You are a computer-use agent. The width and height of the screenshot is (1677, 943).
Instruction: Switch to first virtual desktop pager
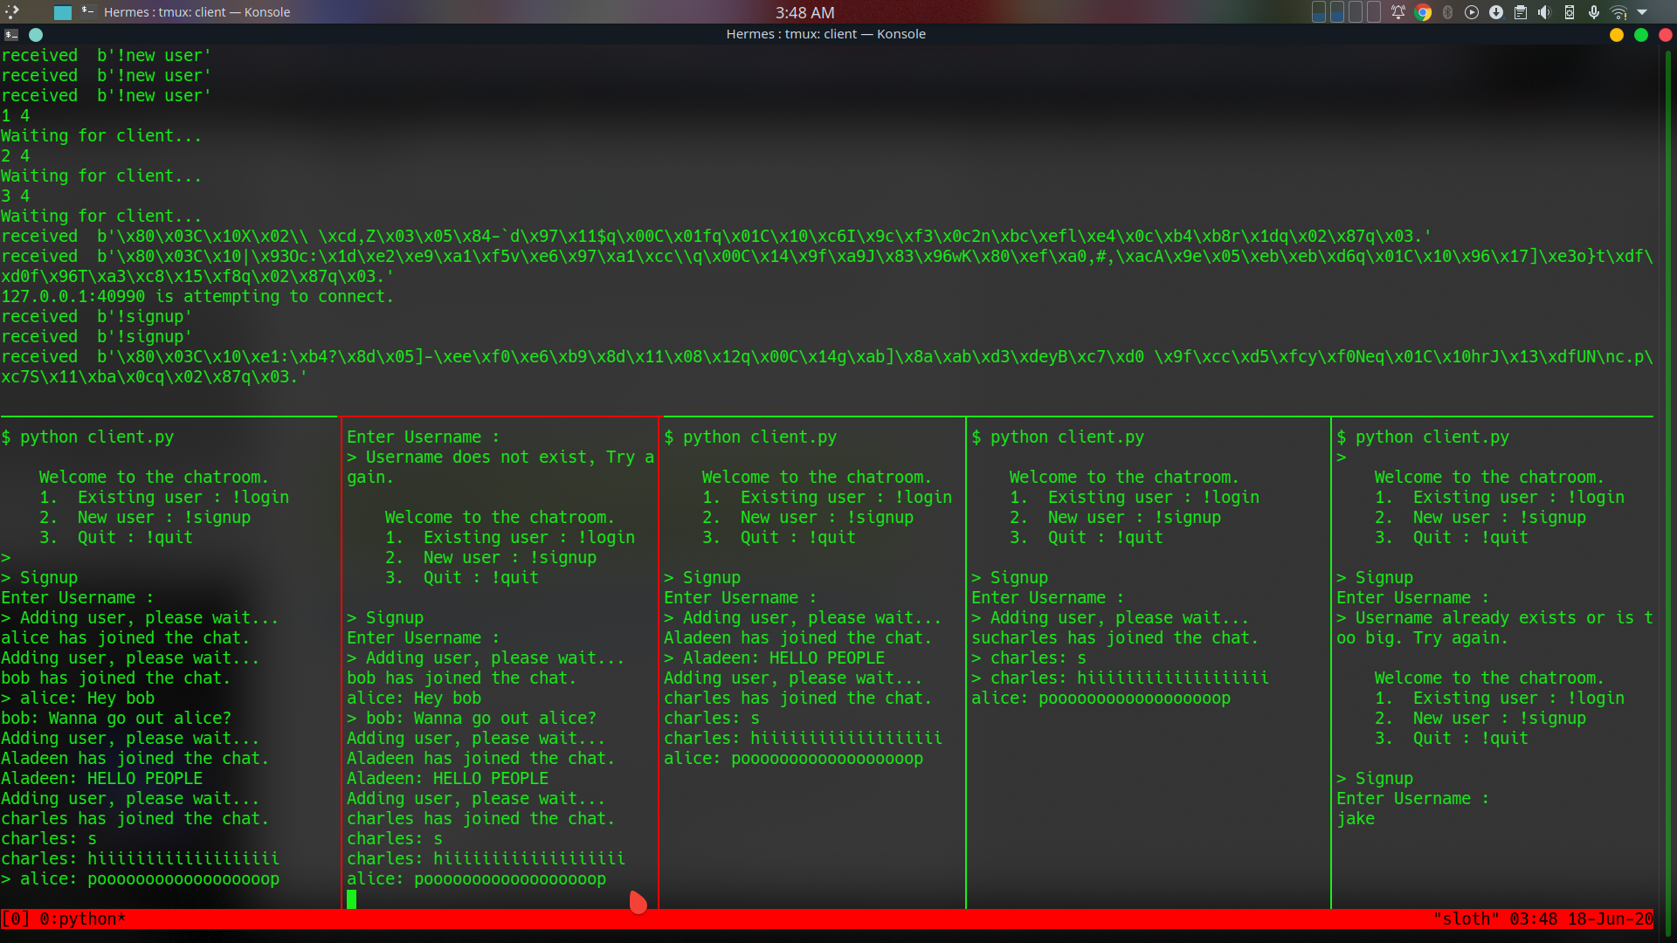click(1319, 12)
